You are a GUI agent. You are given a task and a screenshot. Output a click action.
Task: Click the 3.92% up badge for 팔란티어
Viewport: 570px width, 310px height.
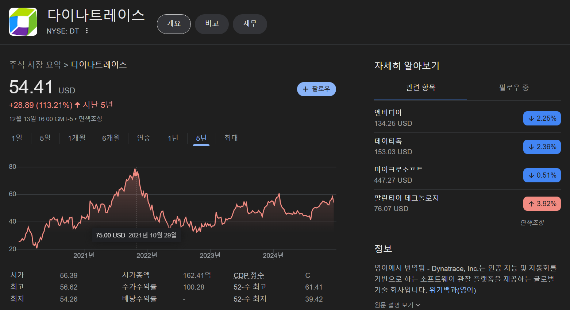pos(542,204)
